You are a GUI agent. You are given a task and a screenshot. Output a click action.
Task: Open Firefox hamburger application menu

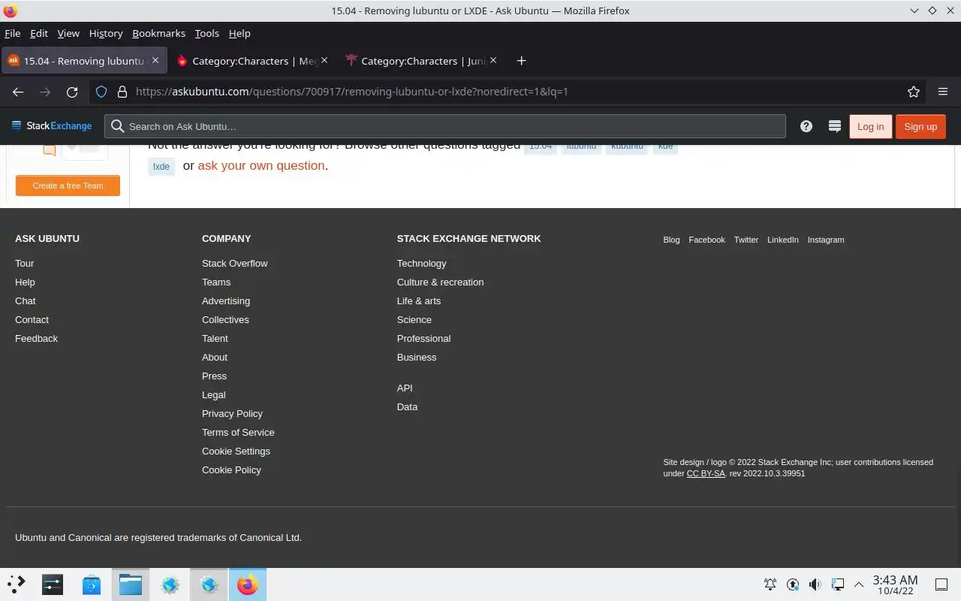(943, 92)
